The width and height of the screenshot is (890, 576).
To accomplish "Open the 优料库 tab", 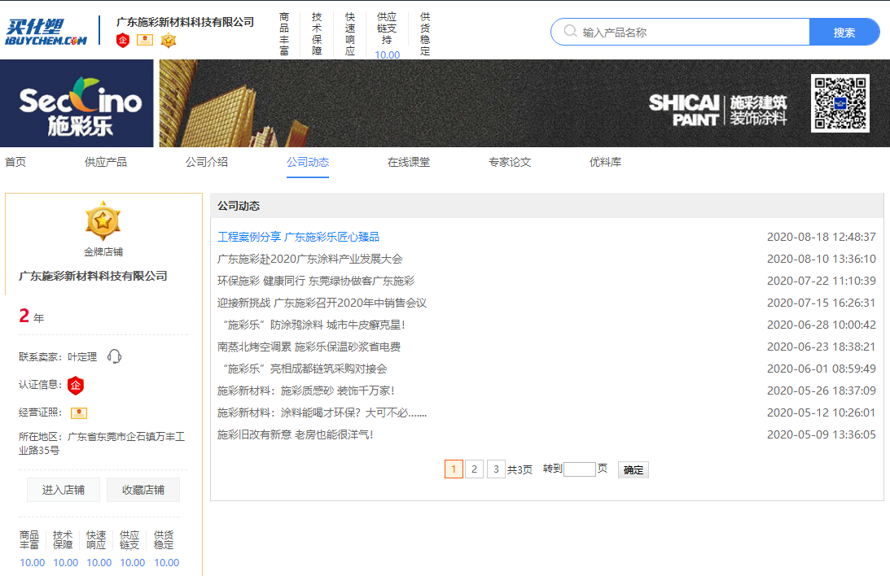I will [x=605, y=162].
